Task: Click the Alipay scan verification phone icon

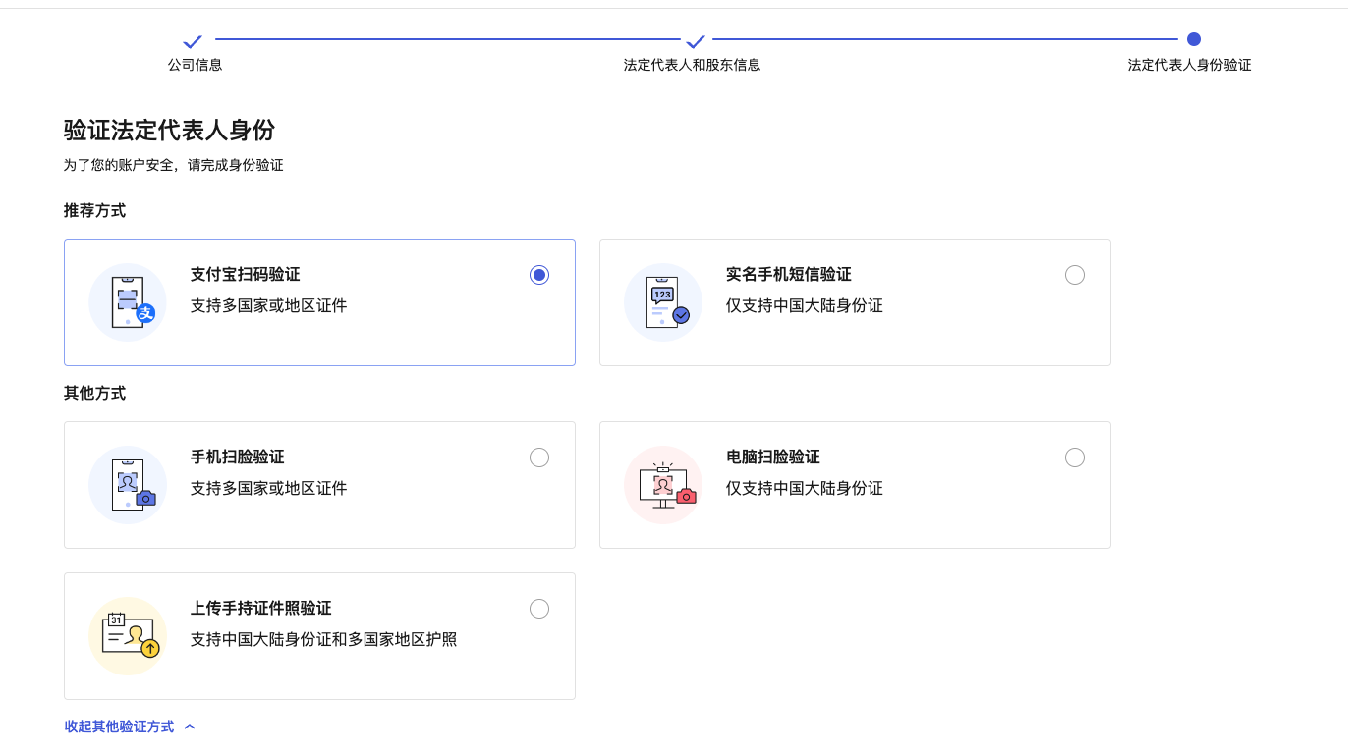Action: click(x=128, y=302)
